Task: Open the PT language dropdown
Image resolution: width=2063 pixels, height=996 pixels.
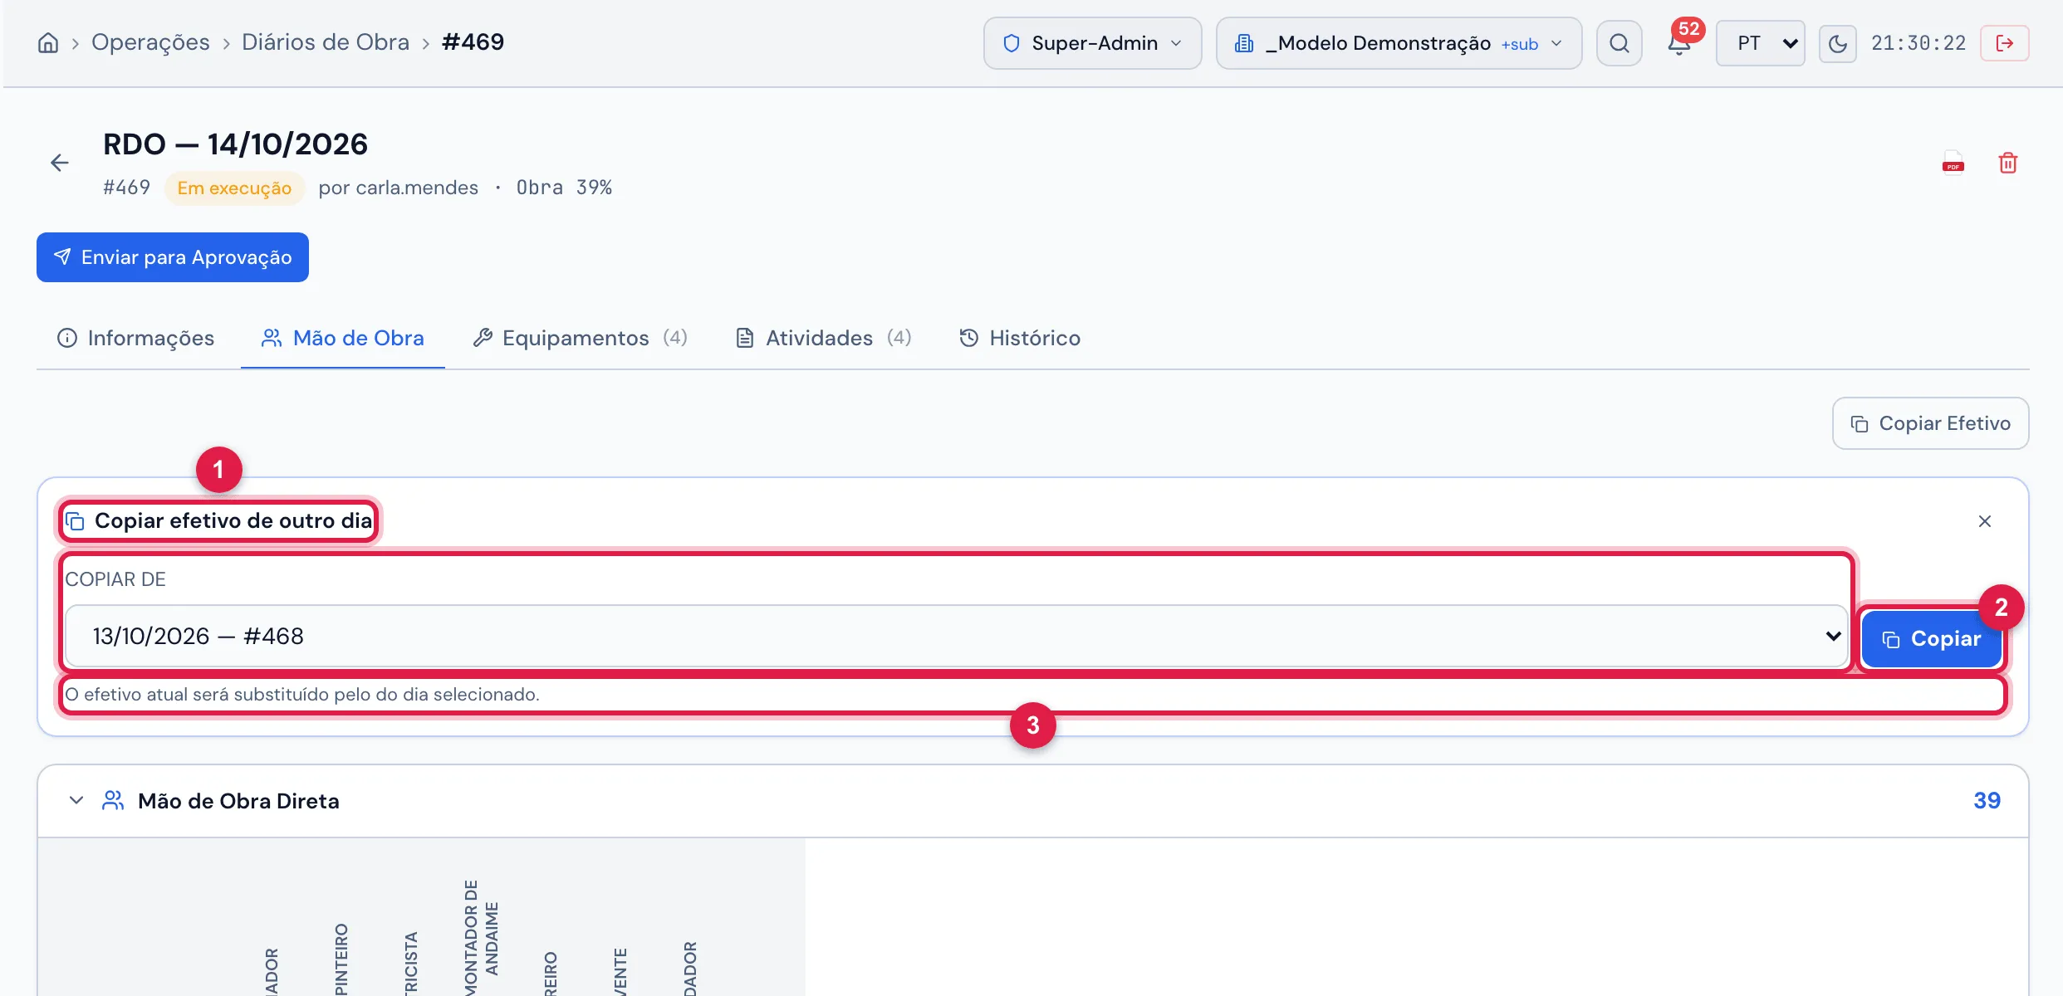Action: tap(1760, 43)
